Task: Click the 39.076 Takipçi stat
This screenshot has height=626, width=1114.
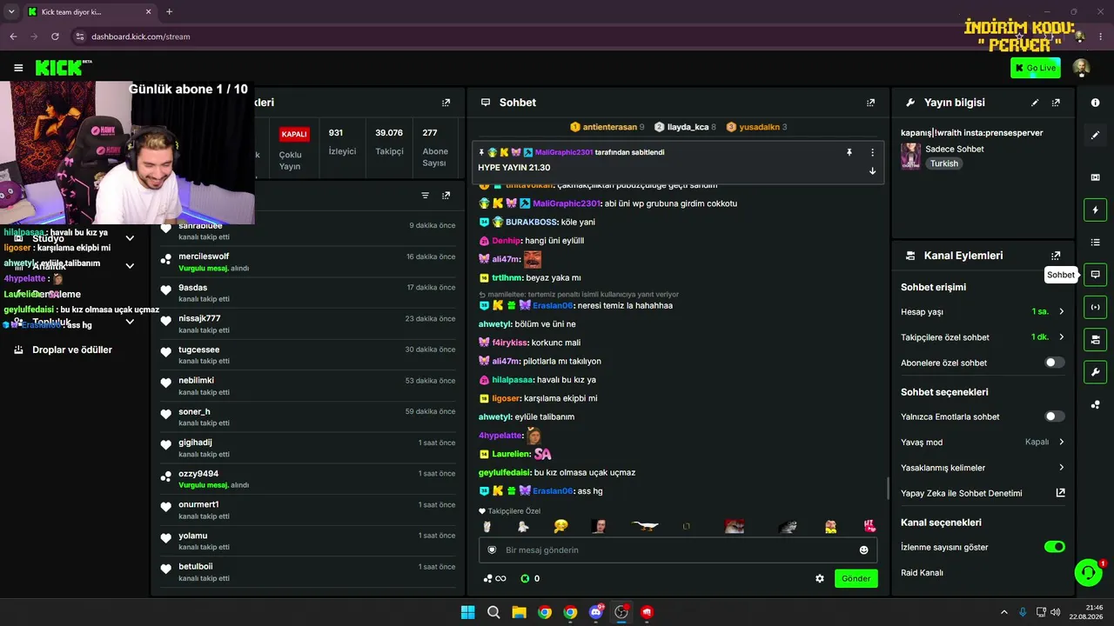Action: point(389,143)
